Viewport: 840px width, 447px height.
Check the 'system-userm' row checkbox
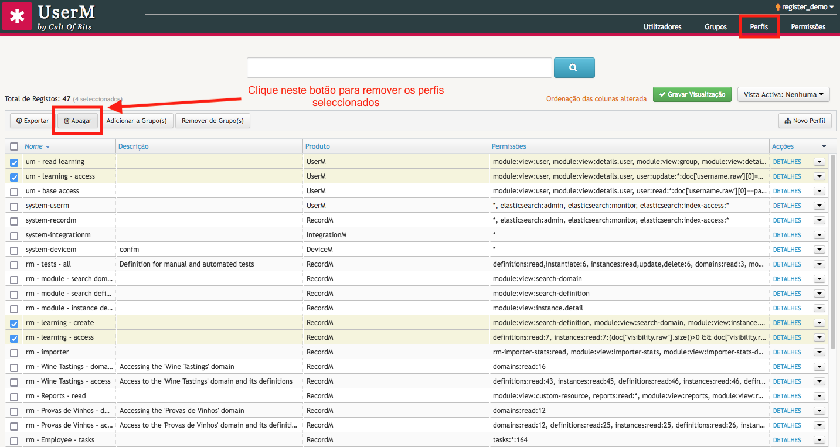coord(14,206)
